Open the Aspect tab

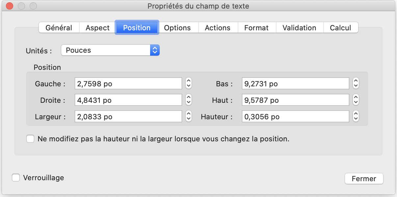click(x=97, y=28)
